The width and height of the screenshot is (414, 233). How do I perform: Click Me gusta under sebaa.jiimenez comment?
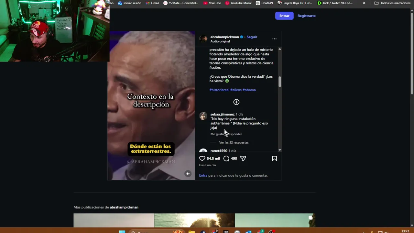coord(217,134)
